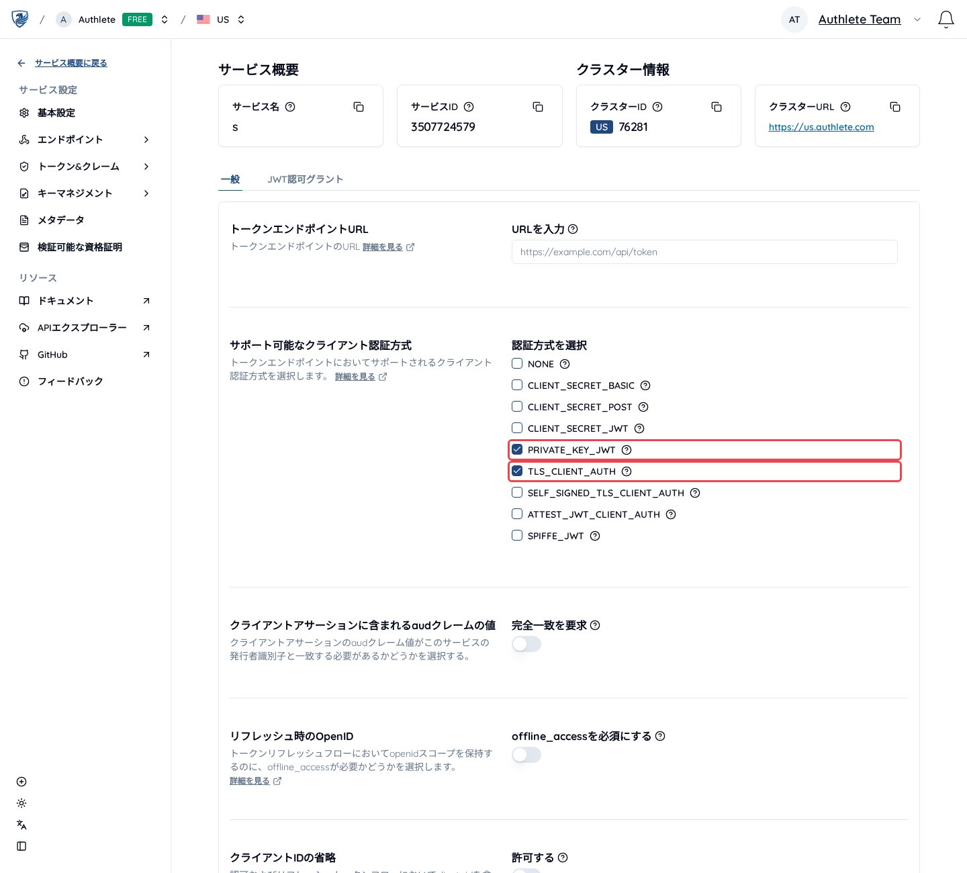Show help for 完全一致を要求

point(595,625)
